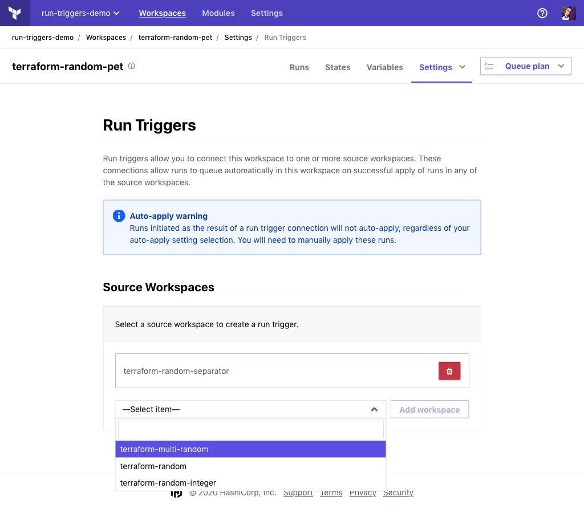Click Workspaces breadcrumb link
The width and height of the screenshot is (584, 513).
coord(106,38)
